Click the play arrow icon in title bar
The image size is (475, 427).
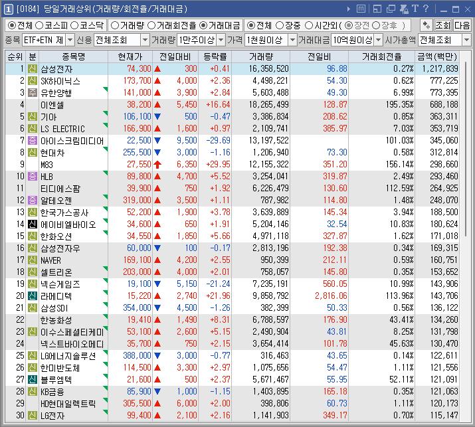pyautogui.click(x=348, y=9)
